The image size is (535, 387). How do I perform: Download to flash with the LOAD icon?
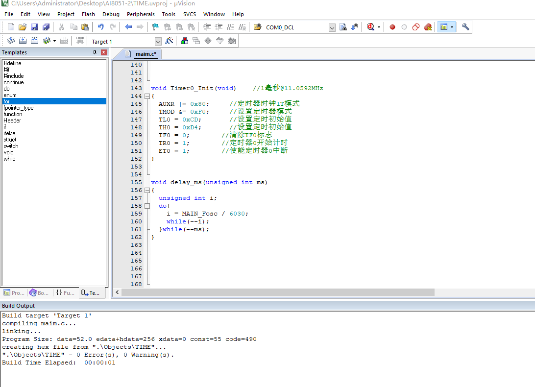coord(80,41)
